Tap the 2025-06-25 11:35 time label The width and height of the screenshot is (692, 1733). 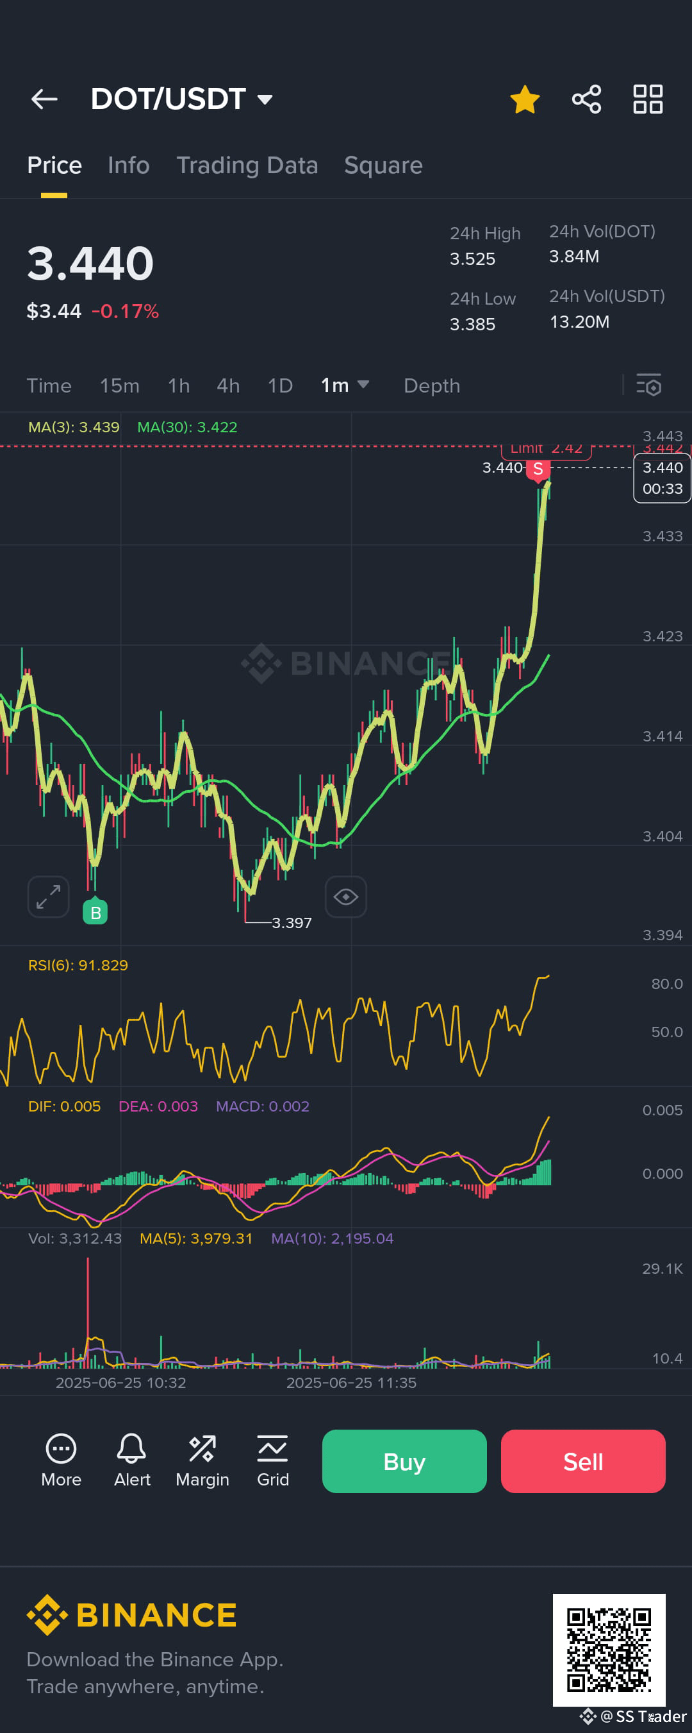point(351,1383)
